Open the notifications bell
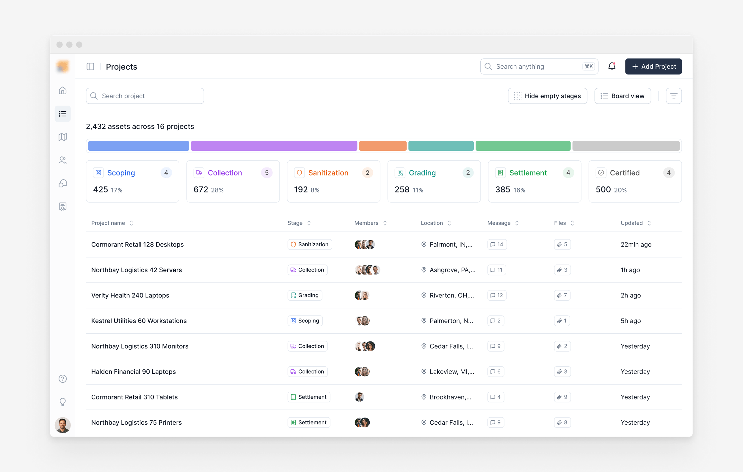Screen dimensions: 743x472 612,66
